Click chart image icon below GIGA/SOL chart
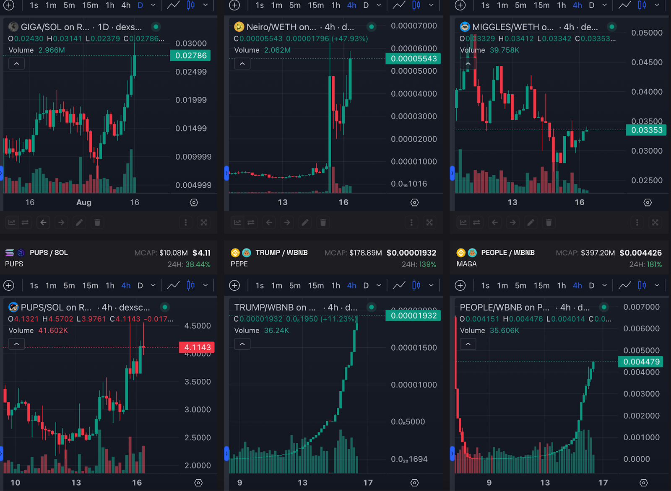The height and width of the screenshot is (491, 671). click(12, 222)
